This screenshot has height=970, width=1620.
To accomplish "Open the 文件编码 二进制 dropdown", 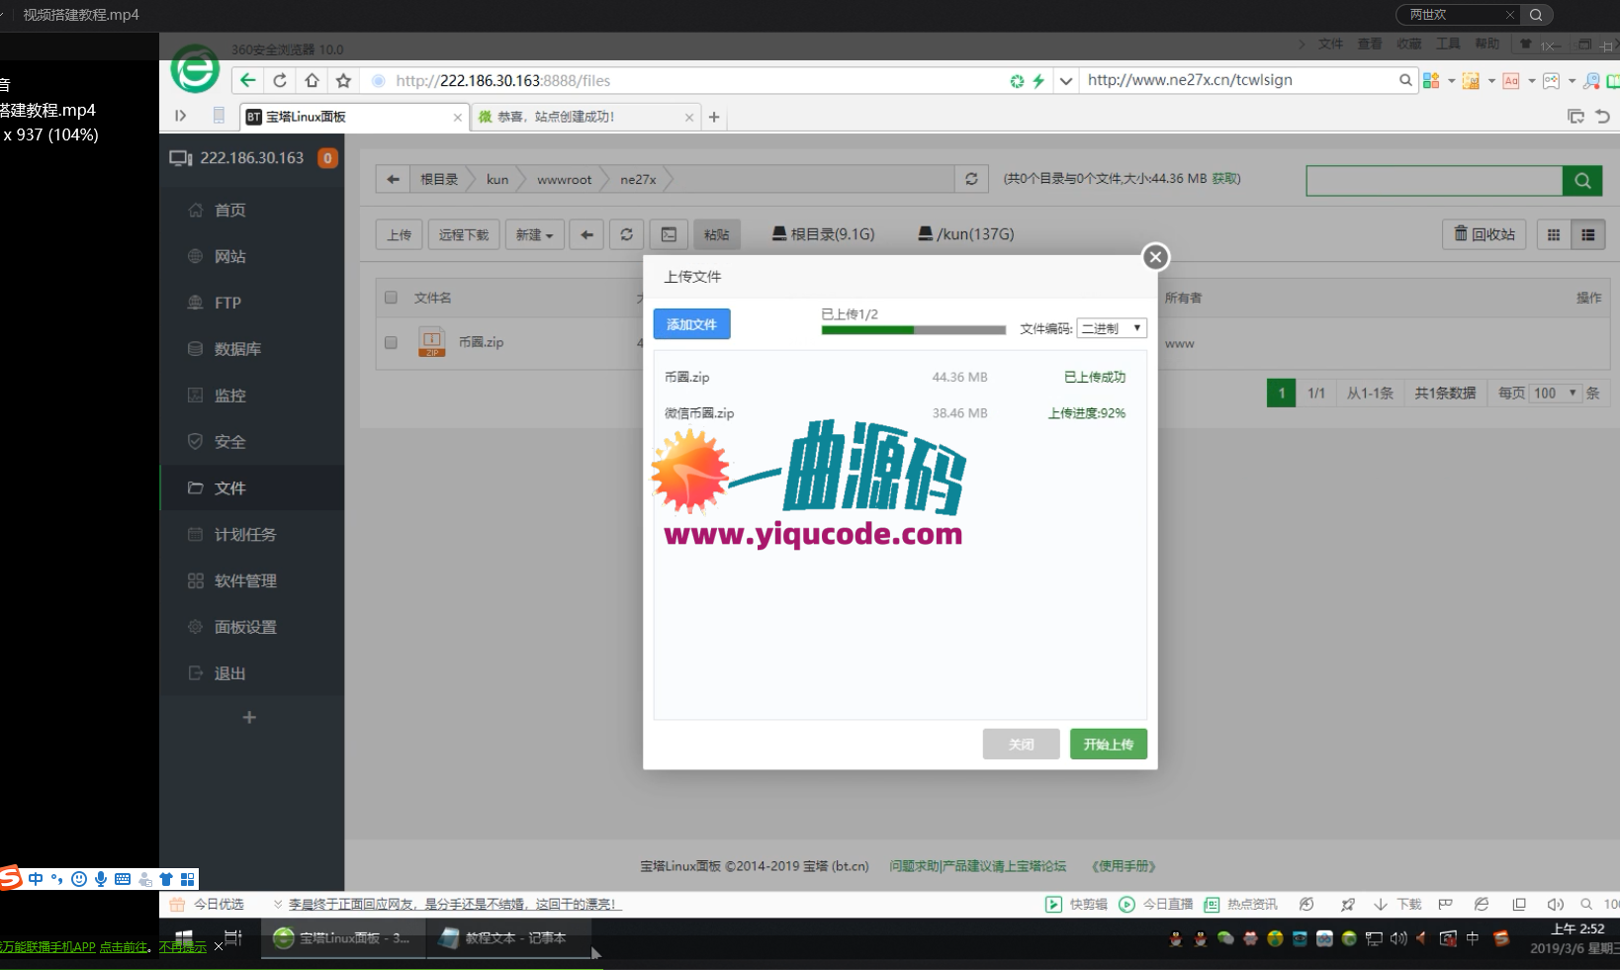I will [x=1111, y=328].
